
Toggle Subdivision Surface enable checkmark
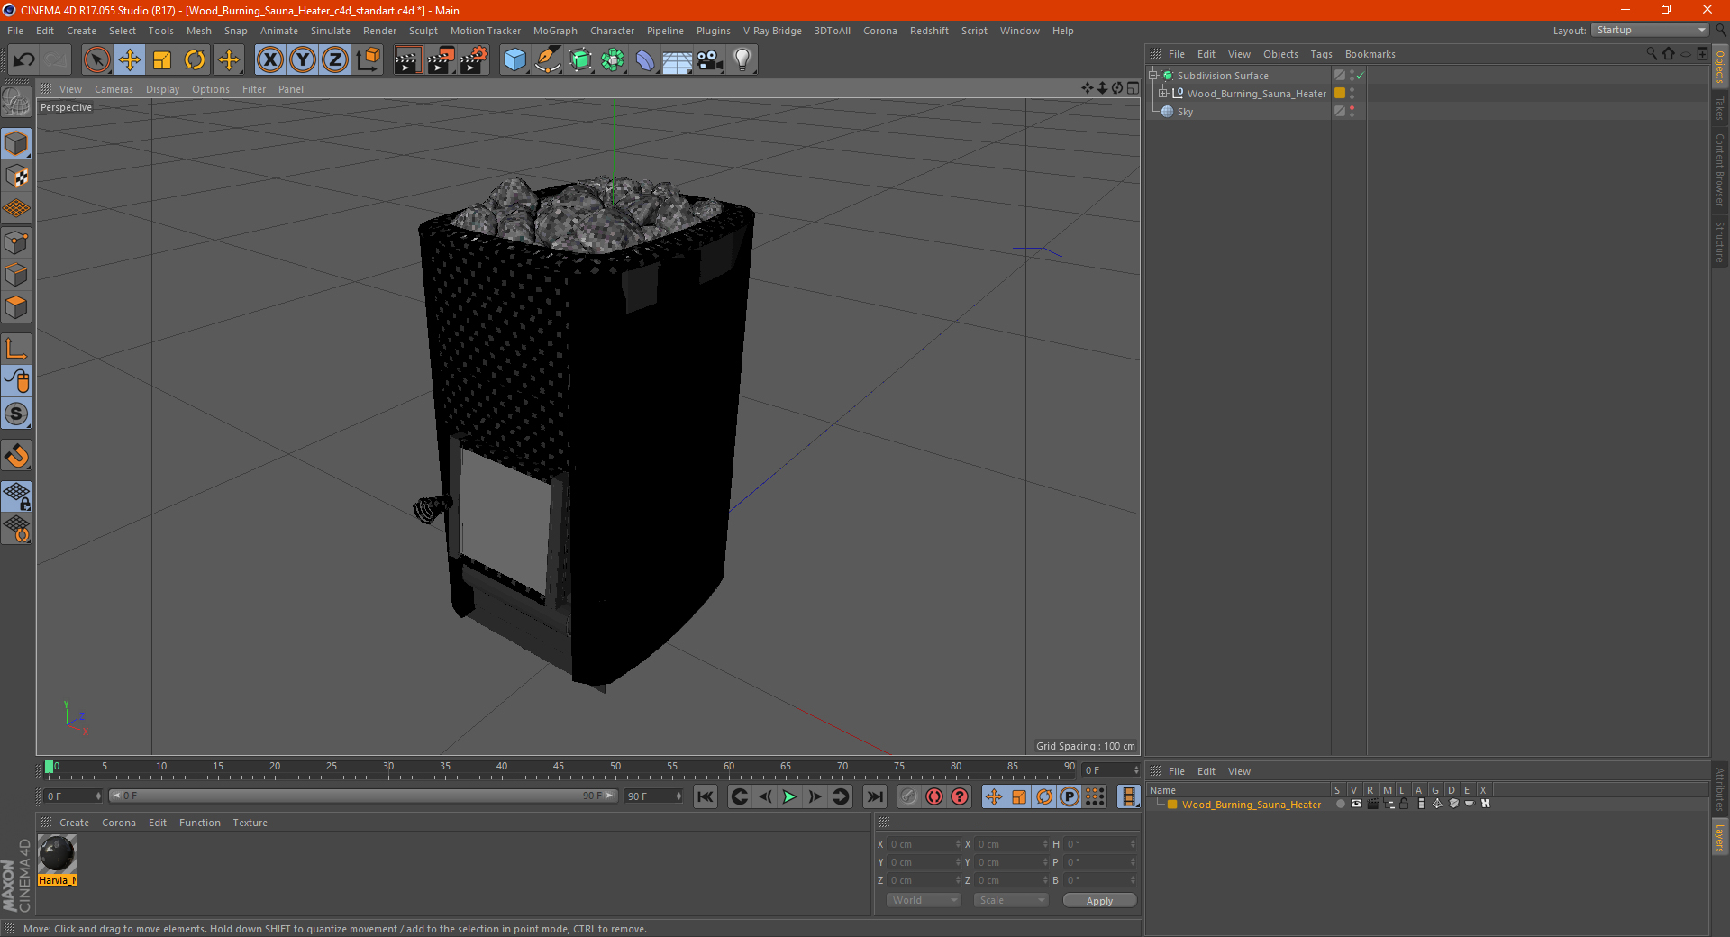click(x=1361, y=76)
